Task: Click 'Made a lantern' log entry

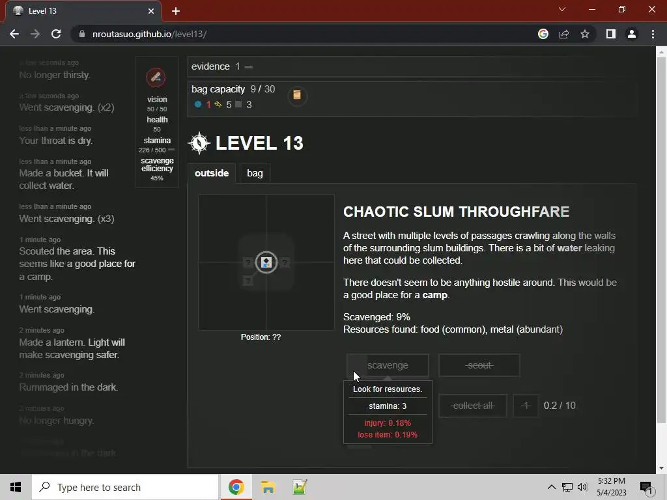Action: point(72,349)
